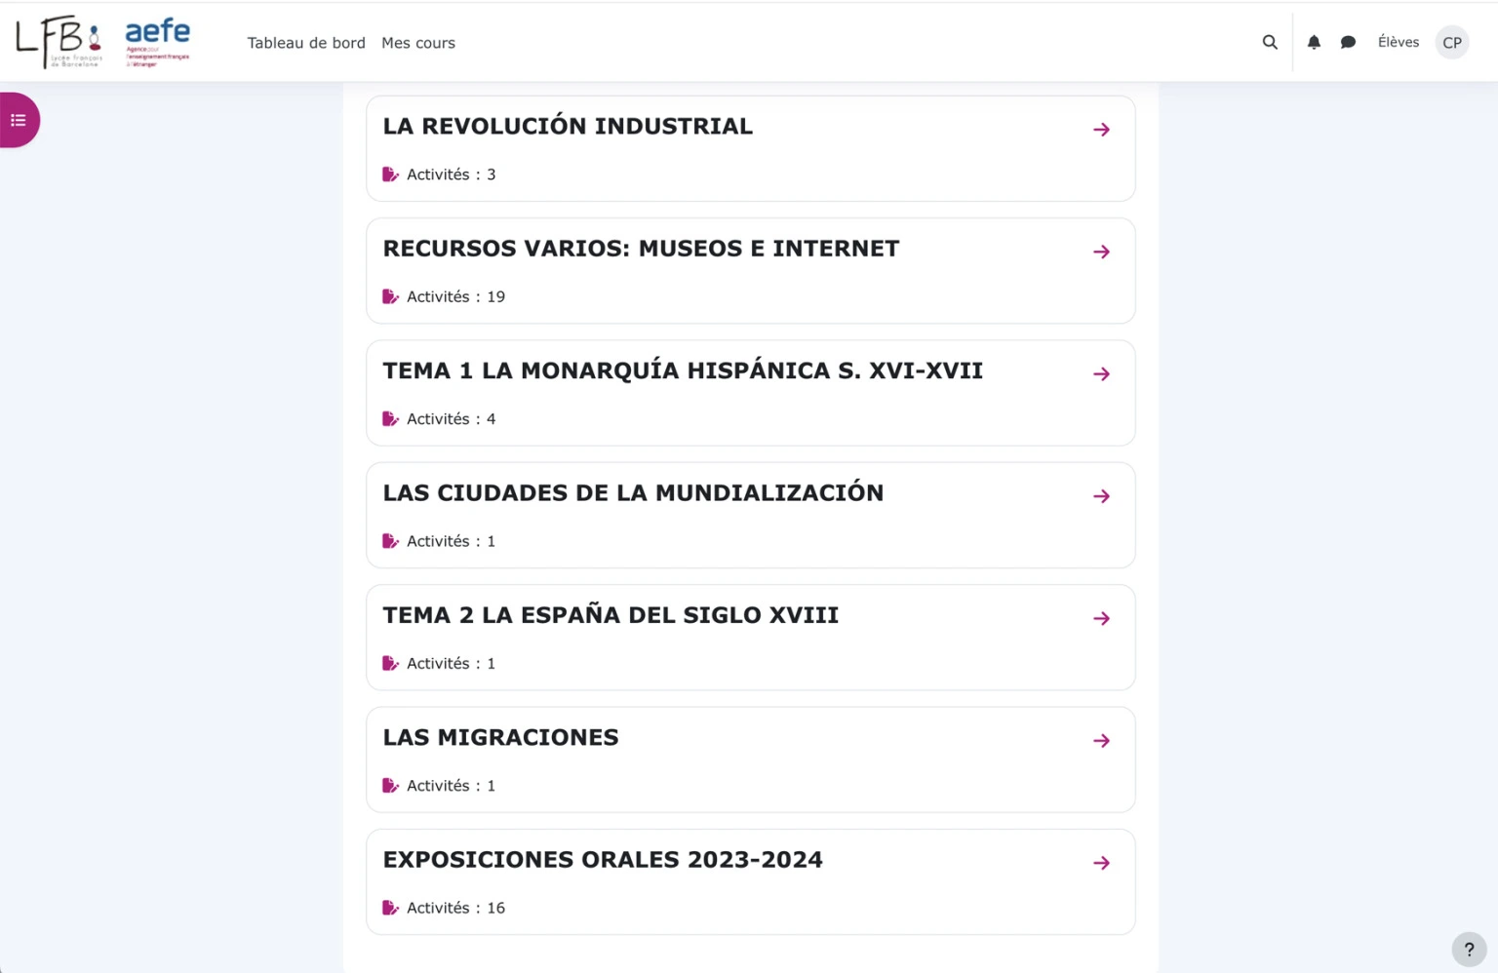
Task: Open the course index with the purple list icon
Action: point(17,120)
